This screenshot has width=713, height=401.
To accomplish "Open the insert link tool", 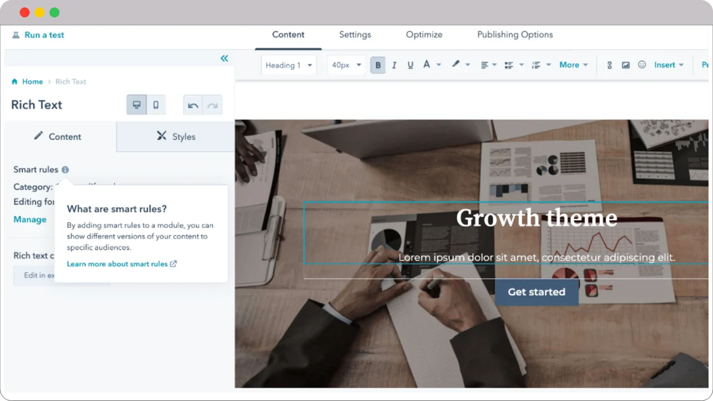I will tap(609, 64).
